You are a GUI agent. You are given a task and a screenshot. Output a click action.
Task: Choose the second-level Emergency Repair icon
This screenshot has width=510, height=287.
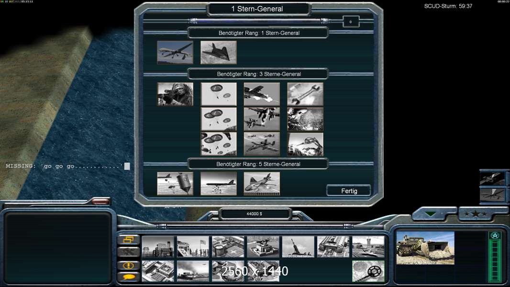(305, 119)
